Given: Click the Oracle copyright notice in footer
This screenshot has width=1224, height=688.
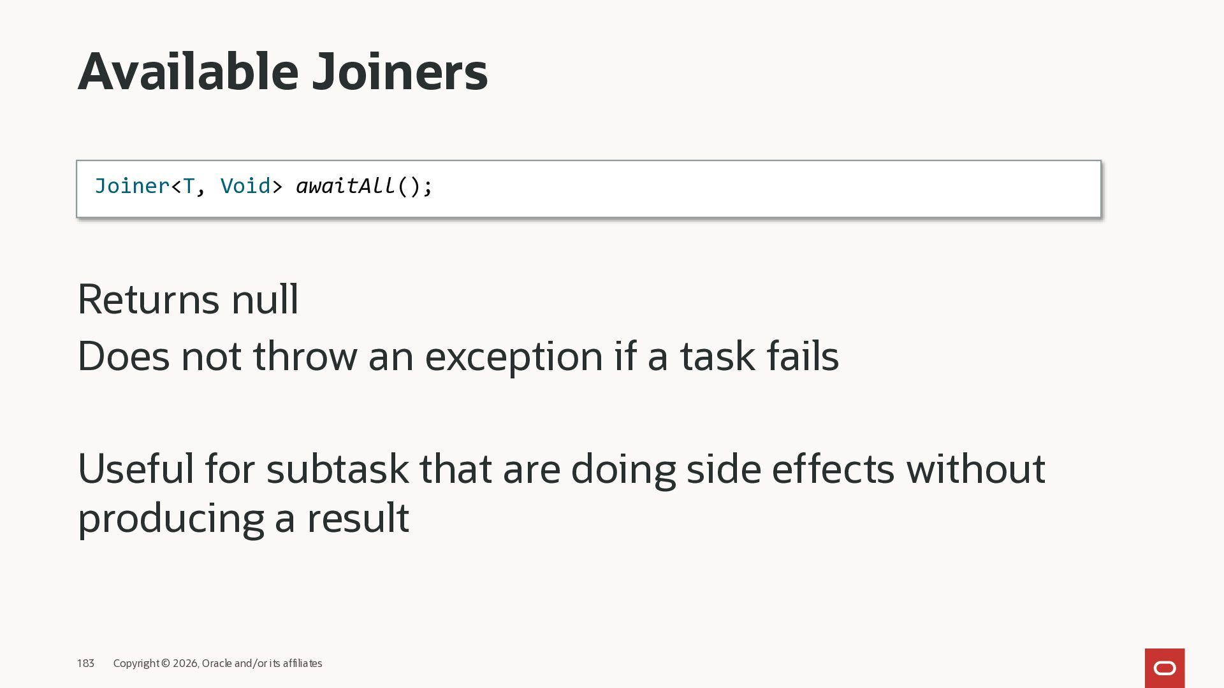Looking at the screenshot, I should 217,663.
